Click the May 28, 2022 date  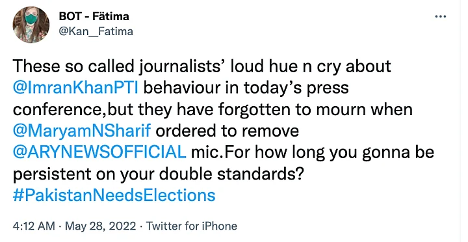100,226
